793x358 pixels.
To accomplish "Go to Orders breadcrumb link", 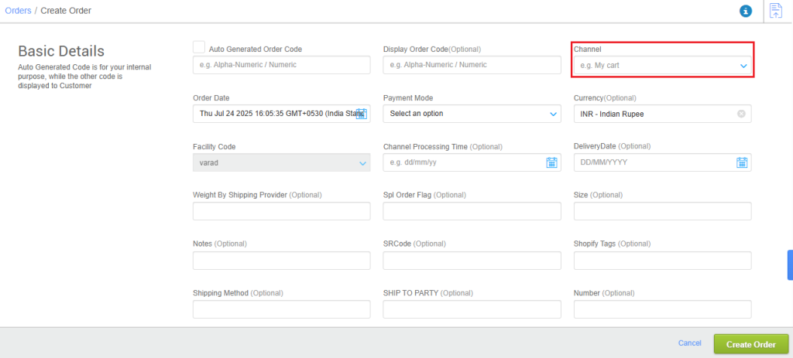I will coord(19,11).
